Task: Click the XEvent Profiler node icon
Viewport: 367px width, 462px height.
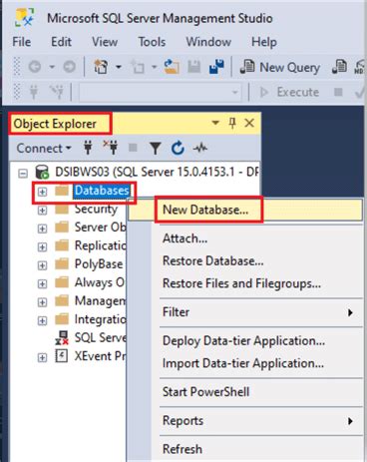Action: [x=62, y=356]
